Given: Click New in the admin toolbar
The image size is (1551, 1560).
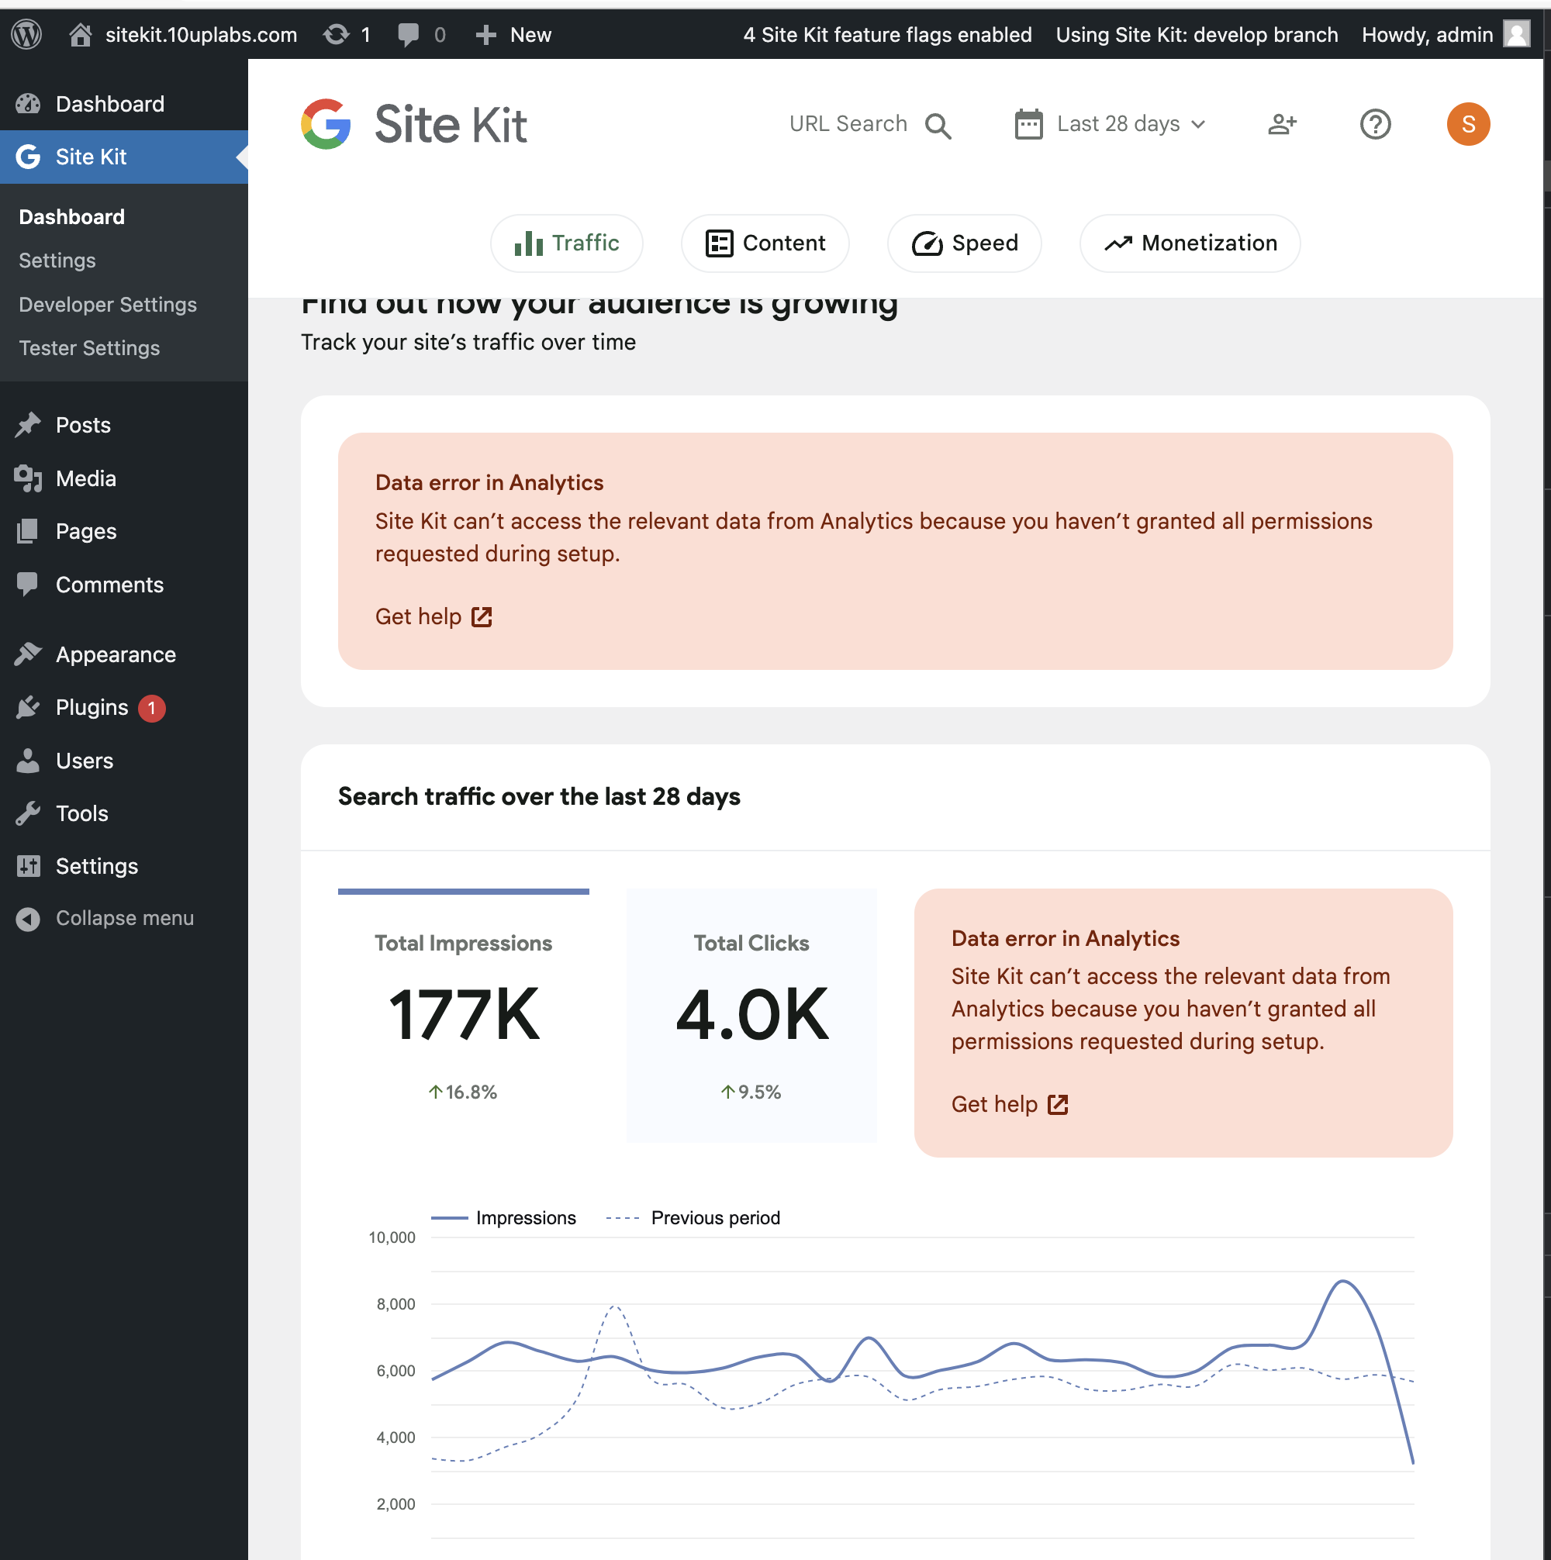Looking at the screenshot, I should (x=513, y=34).
